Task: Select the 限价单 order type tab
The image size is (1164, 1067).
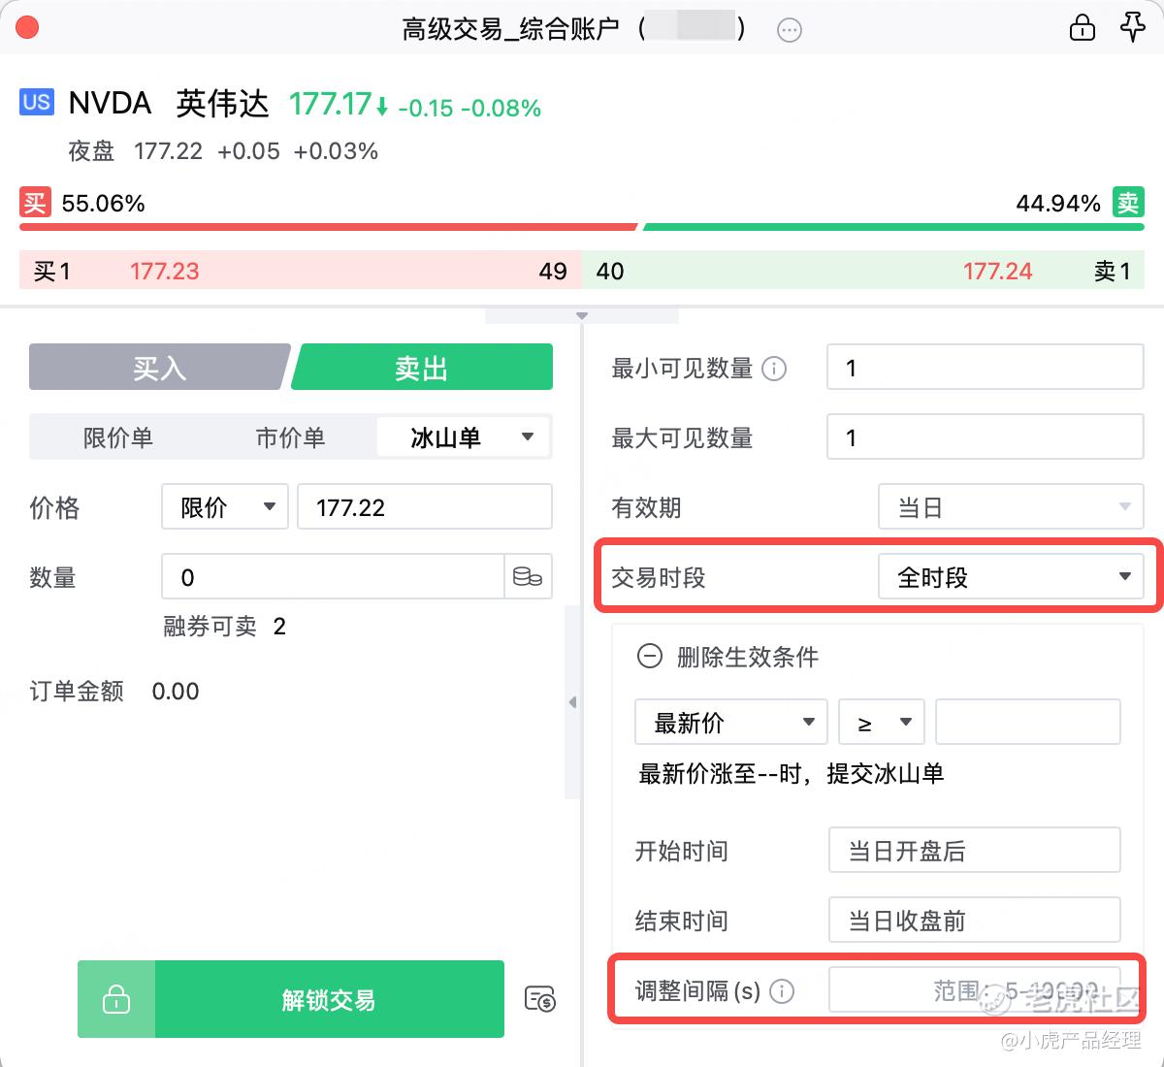Action: pos(118,437)
